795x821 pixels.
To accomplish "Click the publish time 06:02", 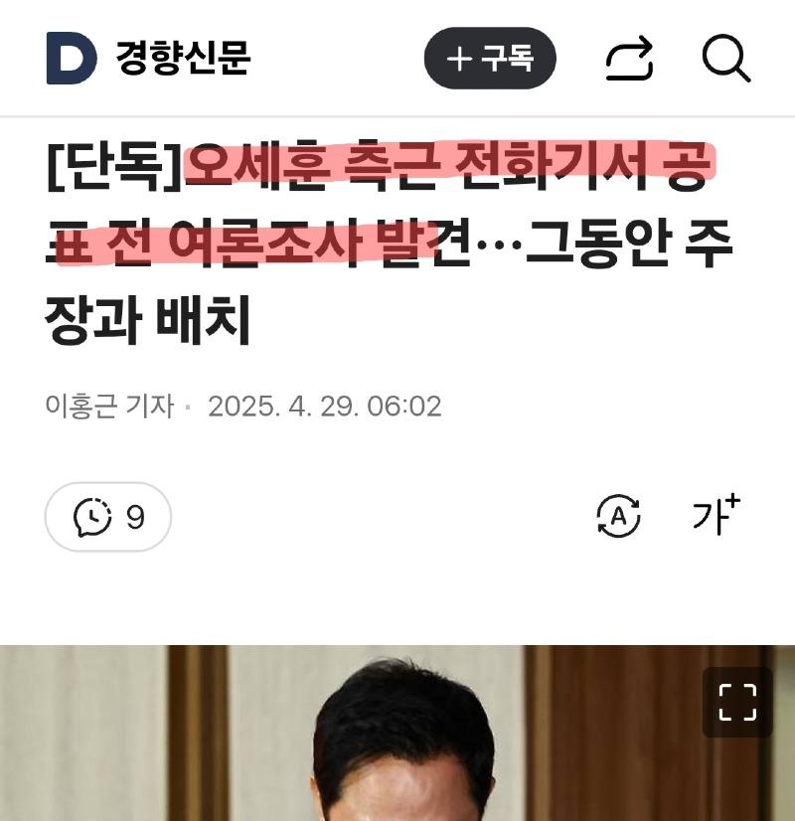I will tap(404, 407).
